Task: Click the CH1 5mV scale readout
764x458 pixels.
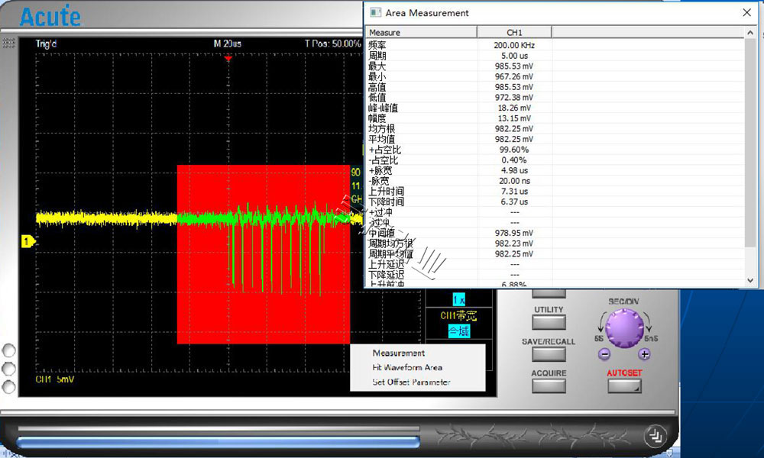Action: pyautogui.click(x=54, y=379)
